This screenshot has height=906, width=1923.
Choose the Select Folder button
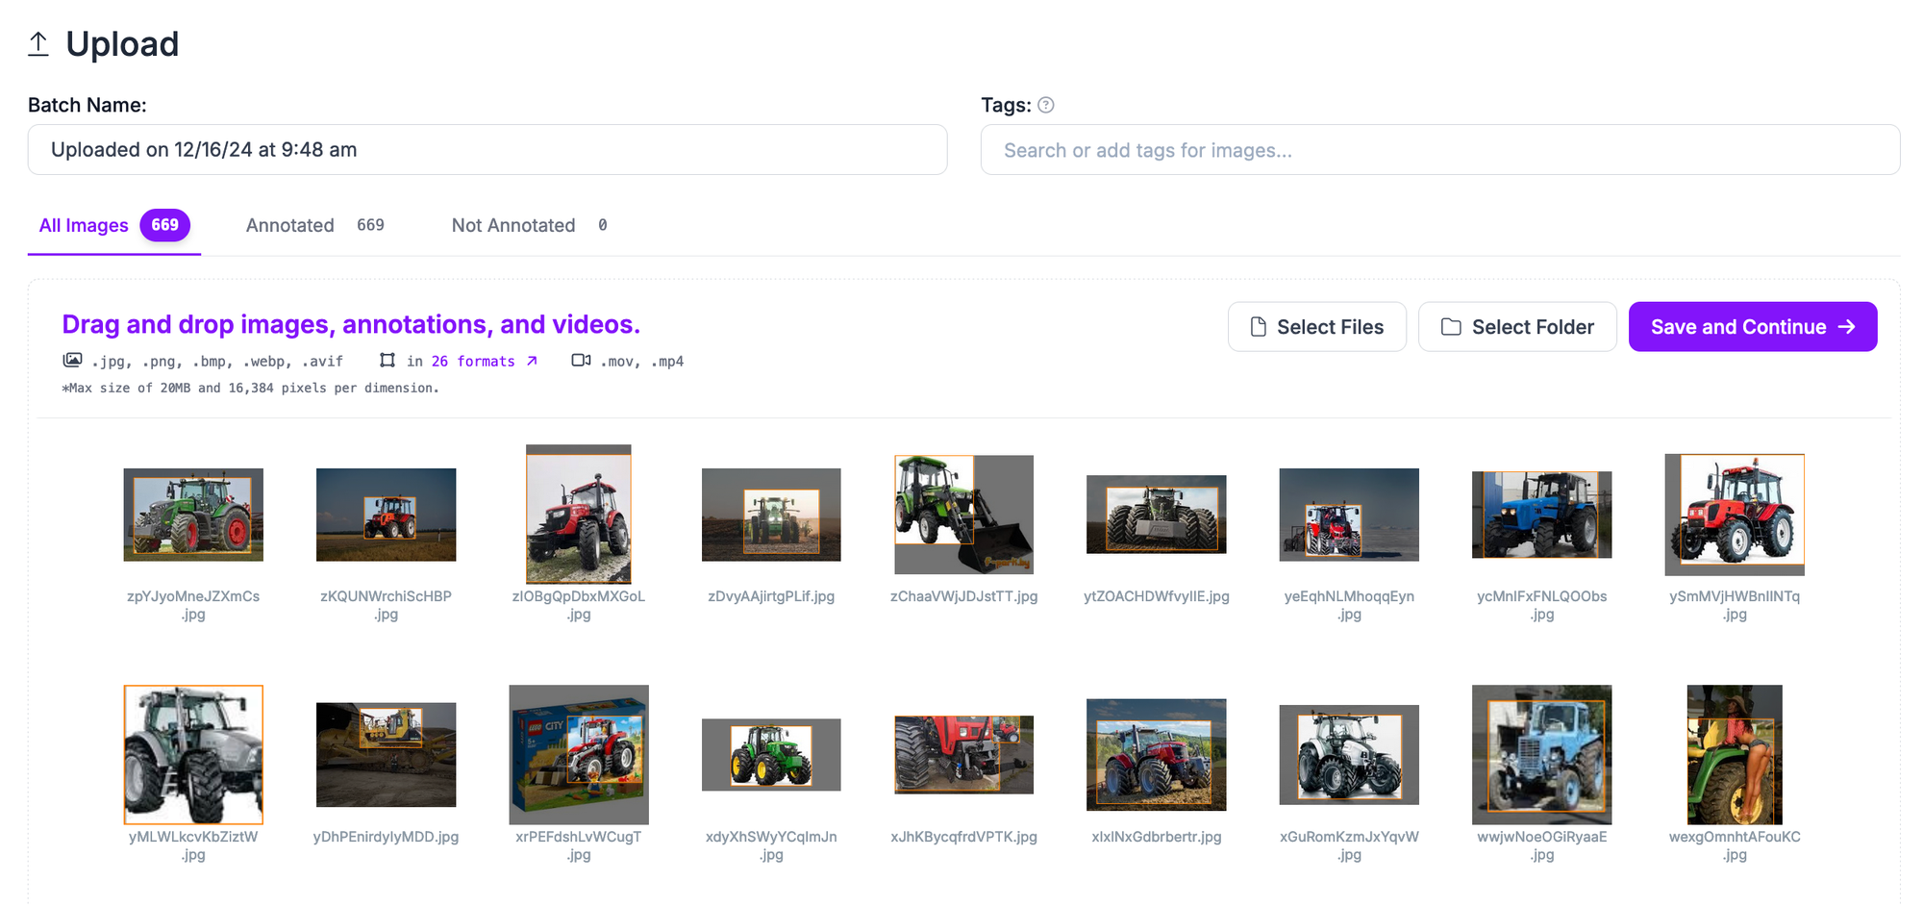[1517, 327]
